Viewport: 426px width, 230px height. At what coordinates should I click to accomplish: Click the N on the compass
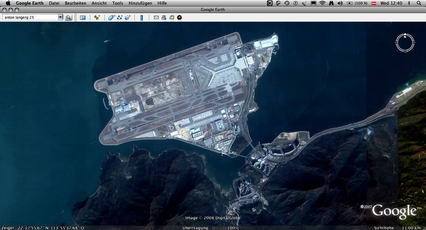[x=405, y=36]
